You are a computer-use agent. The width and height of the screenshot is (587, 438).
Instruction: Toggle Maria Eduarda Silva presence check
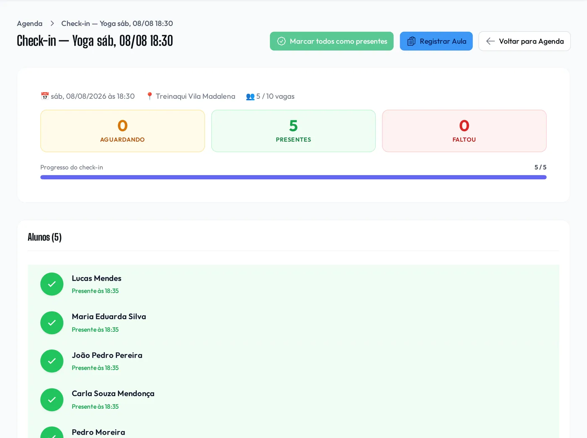click(x=52, y=323)
